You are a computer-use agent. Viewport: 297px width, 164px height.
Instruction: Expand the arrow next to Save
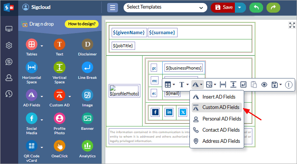(x=240, y=7)
